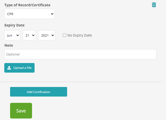Screen dimensions: 166x120
Task: Save the certification form
Action: coord(21,111)
